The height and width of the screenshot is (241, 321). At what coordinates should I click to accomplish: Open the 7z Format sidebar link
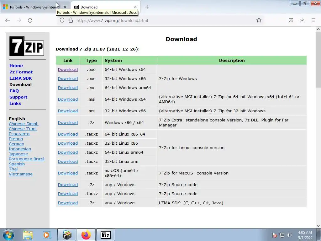click(21, 72)
